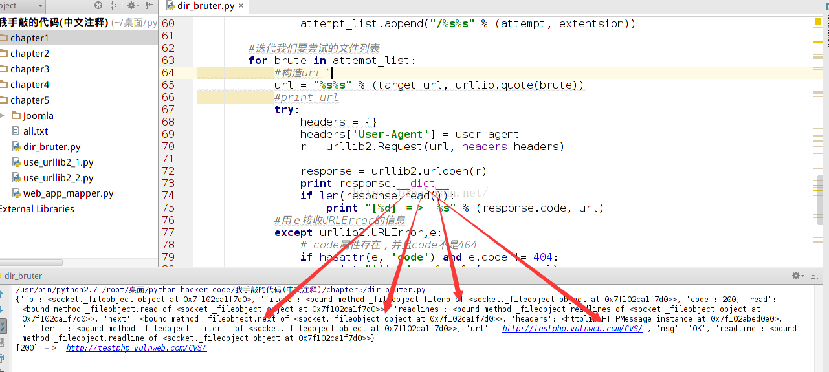Click line number 63 in the gutter
Image resolution: width=829 pixels, height=372 pixels.
coord(168,60)
